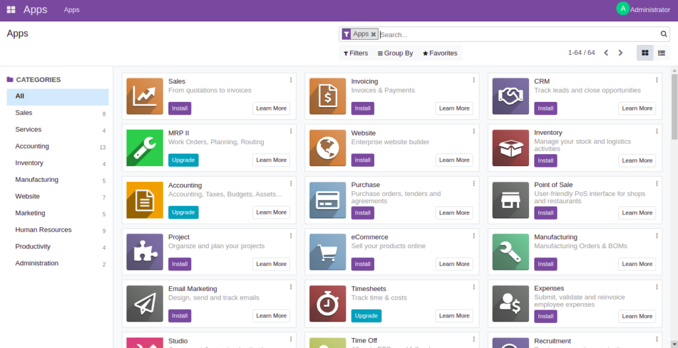Install the eCommerce app
This screenshot has width=678, height=348.
click(x=362, y=264)
